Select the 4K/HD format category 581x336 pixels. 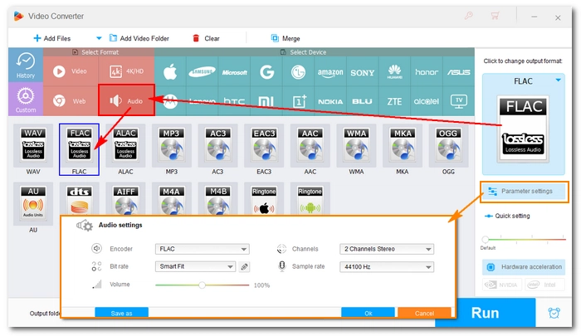(126, 71)
